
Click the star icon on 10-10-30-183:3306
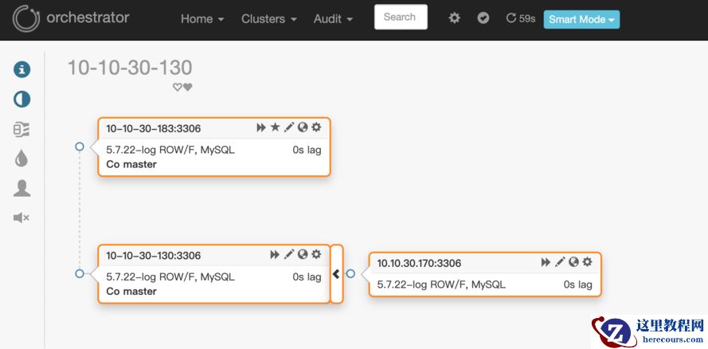pos(275,127)
